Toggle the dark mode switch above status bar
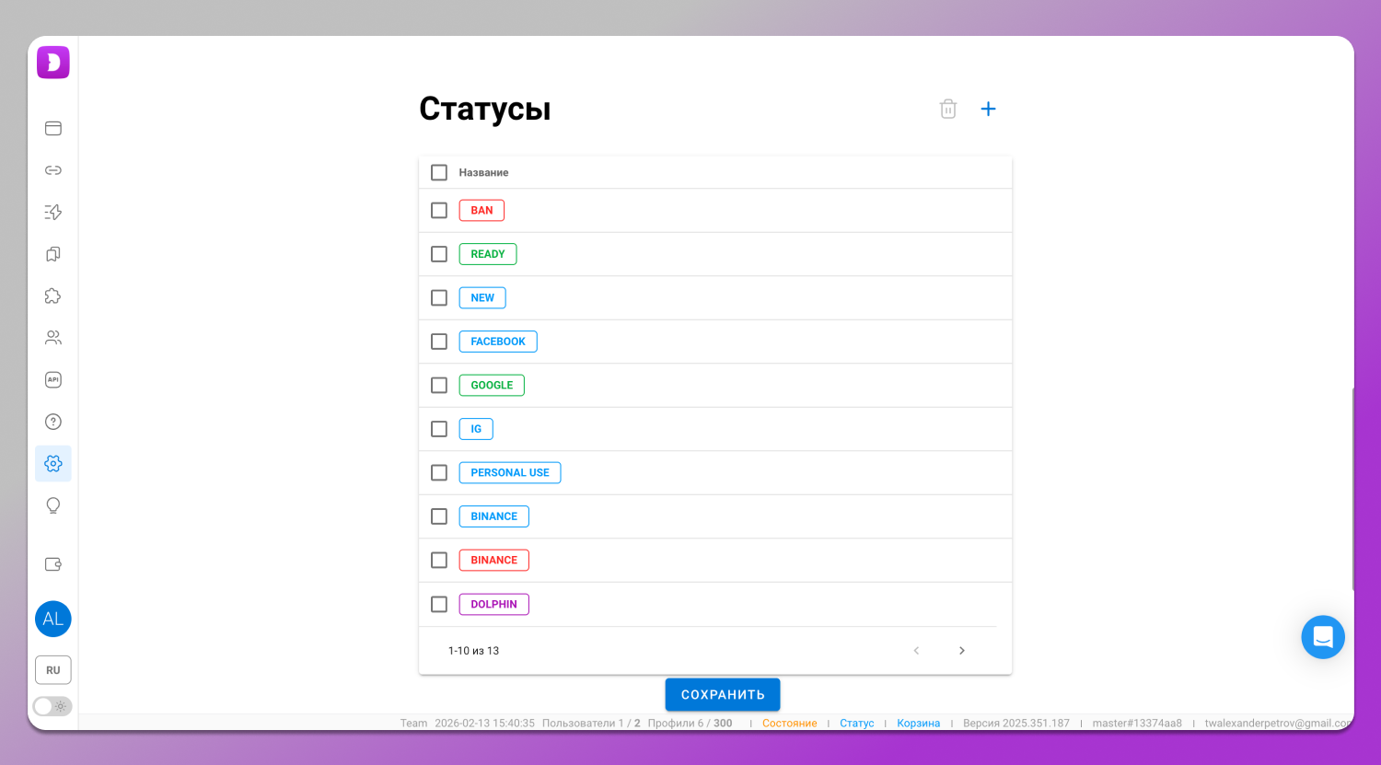This screenshot has height=765, width=1381. [52, 706]
